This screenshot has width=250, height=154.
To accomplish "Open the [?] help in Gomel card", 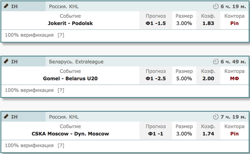I will pos(61,90).
